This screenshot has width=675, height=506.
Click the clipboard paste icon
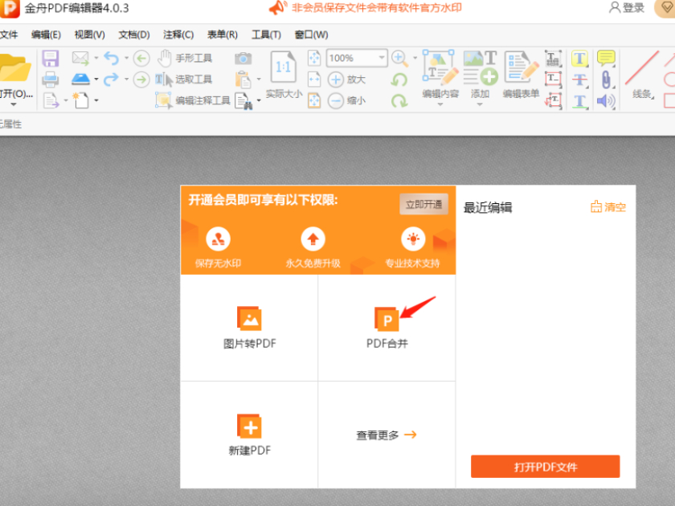(x=243, y=80)
